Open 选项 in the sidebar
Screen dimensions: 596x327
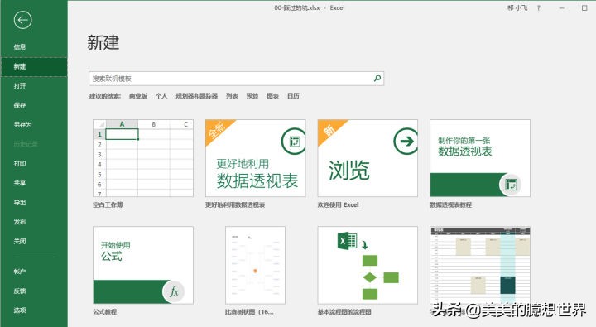pyautogui.click(x=20, y=310)
